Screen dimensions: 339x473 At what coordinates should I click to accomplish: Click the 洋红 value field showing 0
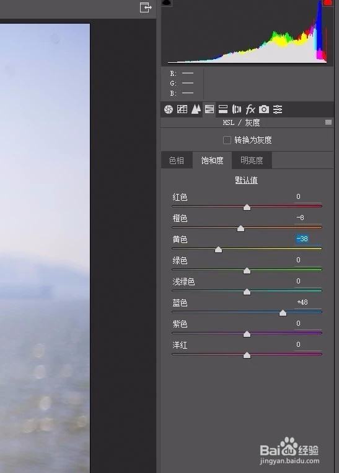coord(308,344)
